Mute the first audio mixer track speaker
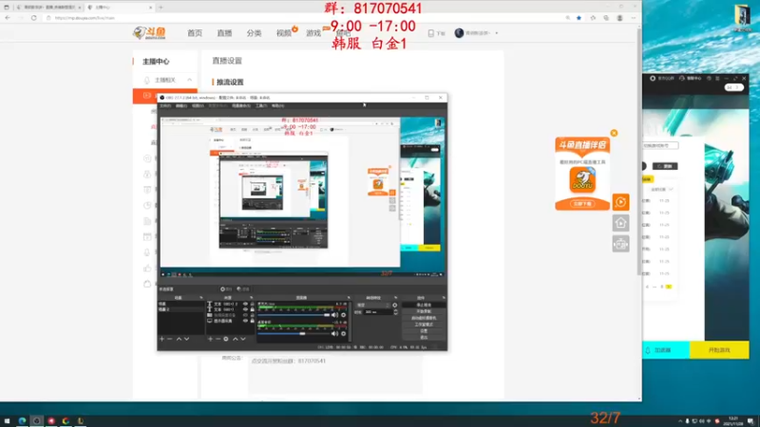Screen dimensions: 760x427 point(334,315)
